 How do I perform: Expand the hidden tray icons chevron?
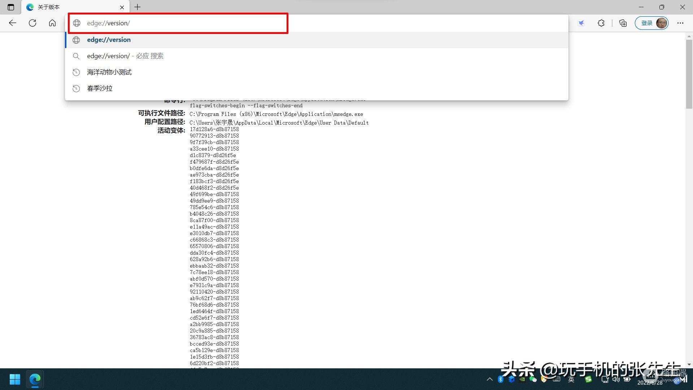pos(489,379)
